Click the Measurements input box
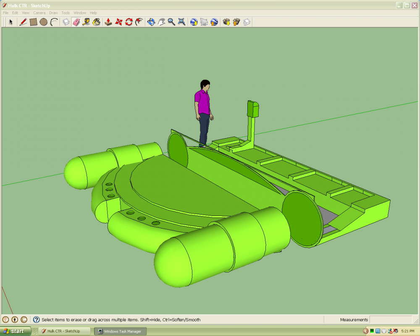The height and width of the screenshot is (336, 420). click(x=391, y=320)
